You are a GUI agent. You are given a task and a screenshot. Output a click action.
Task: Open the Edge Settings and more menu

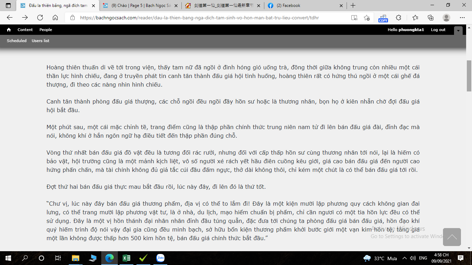pyautogui.click(x=462, y=18)
